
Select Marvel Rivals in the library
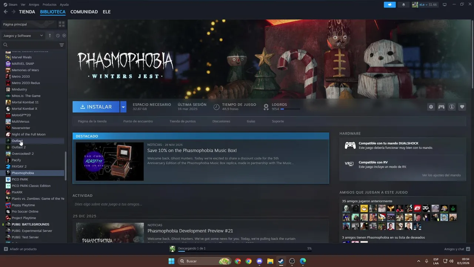point(21,57)
